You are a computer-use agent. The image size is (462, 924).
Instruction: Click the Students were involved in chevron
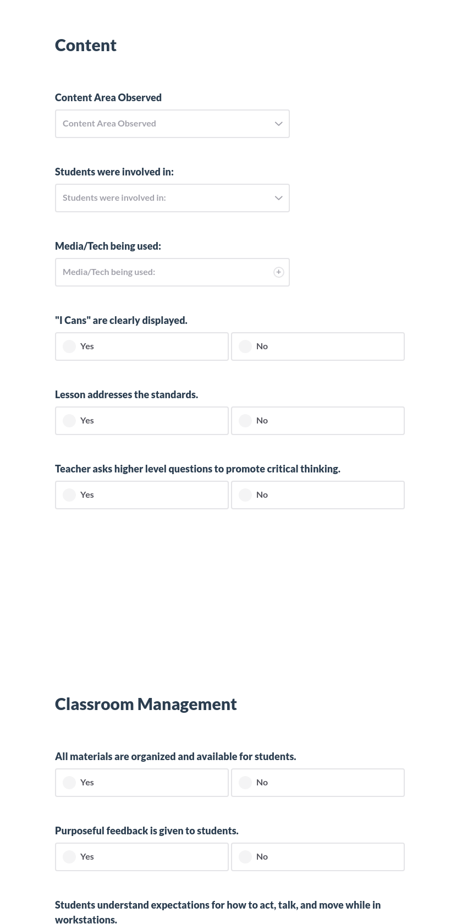[x=278, y=198]
